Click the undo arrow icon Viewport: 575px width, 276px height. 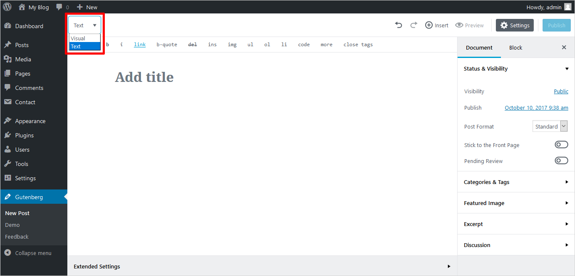point(398,25)
